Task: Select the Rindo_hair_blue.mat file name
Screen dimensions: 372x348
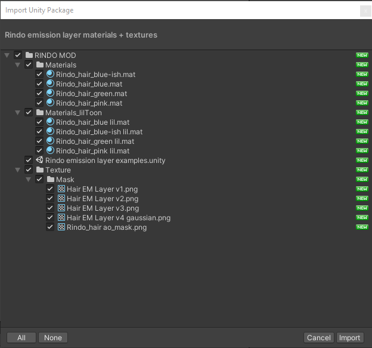Action: click(x=89, y=84)
